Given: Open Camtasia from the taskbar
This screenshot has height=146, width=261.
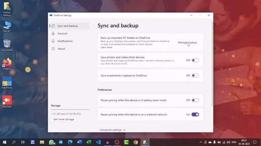Looking at the screenshot, I should pos(126,142).
